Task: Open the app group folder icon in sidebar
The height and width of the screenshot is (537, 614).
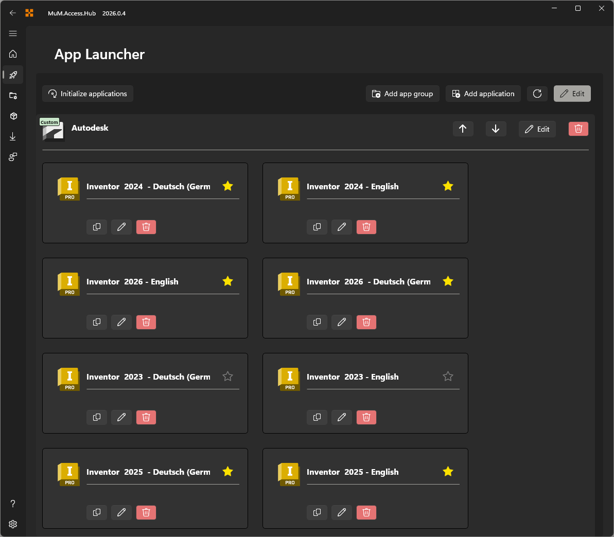Action: pyautogui.click(x=13, y=96)
